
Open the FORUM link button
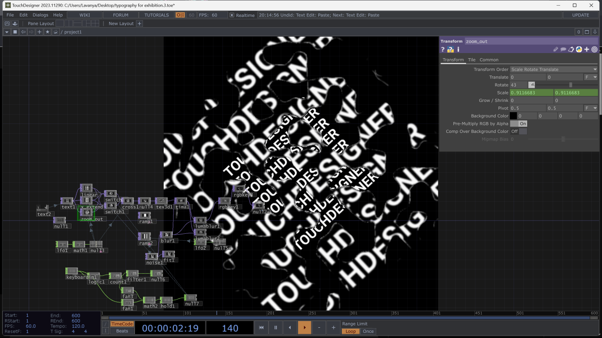coord(120,15)
